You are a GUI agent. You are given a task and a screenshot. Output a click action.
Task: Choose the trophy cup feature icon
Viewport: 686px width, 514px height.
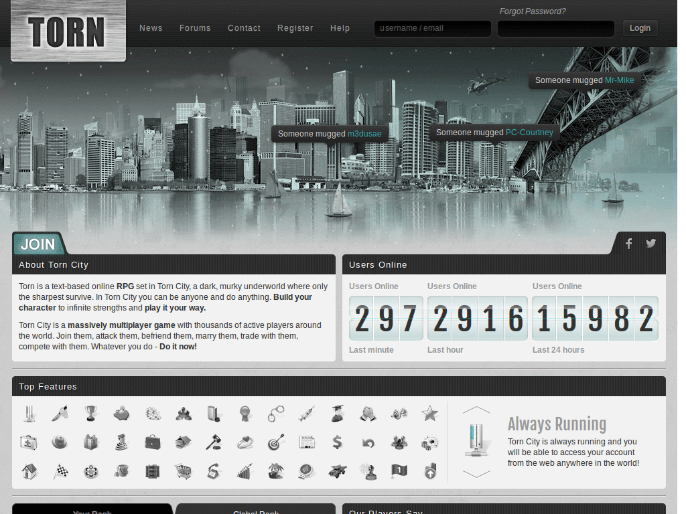point(90,414)
